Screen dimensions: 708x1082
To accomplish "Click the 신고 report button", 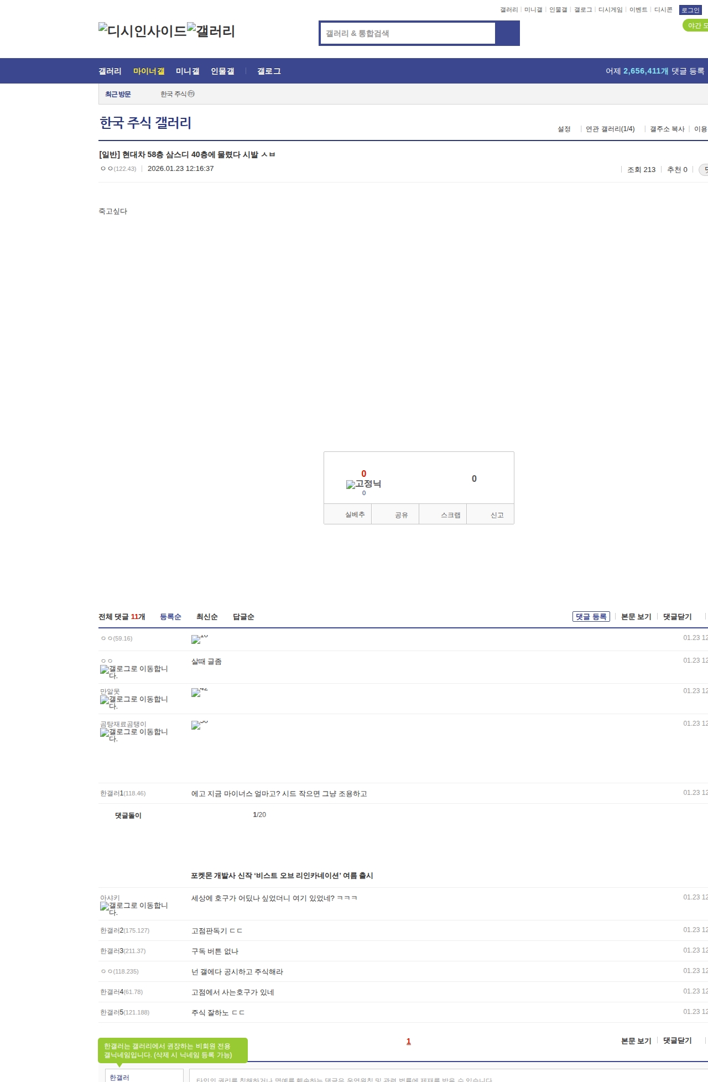I will (497, 515).
